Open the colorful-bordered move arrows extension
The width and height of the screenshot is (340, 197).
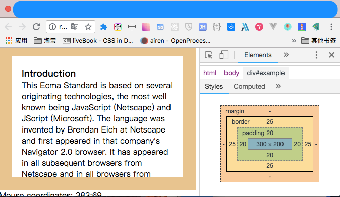click(x=118, y=27)
